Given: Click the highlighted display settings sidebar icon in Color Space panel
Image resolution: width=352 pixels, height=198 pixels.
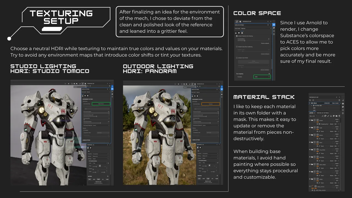Looking at the screenshot, I should pos(274,25).
